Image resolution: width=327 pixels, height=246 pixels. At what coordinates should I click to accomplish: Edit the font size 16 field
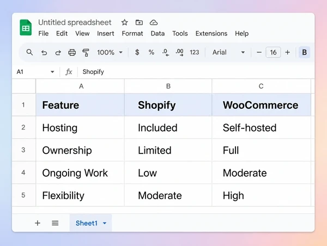[x=273, y=52]
